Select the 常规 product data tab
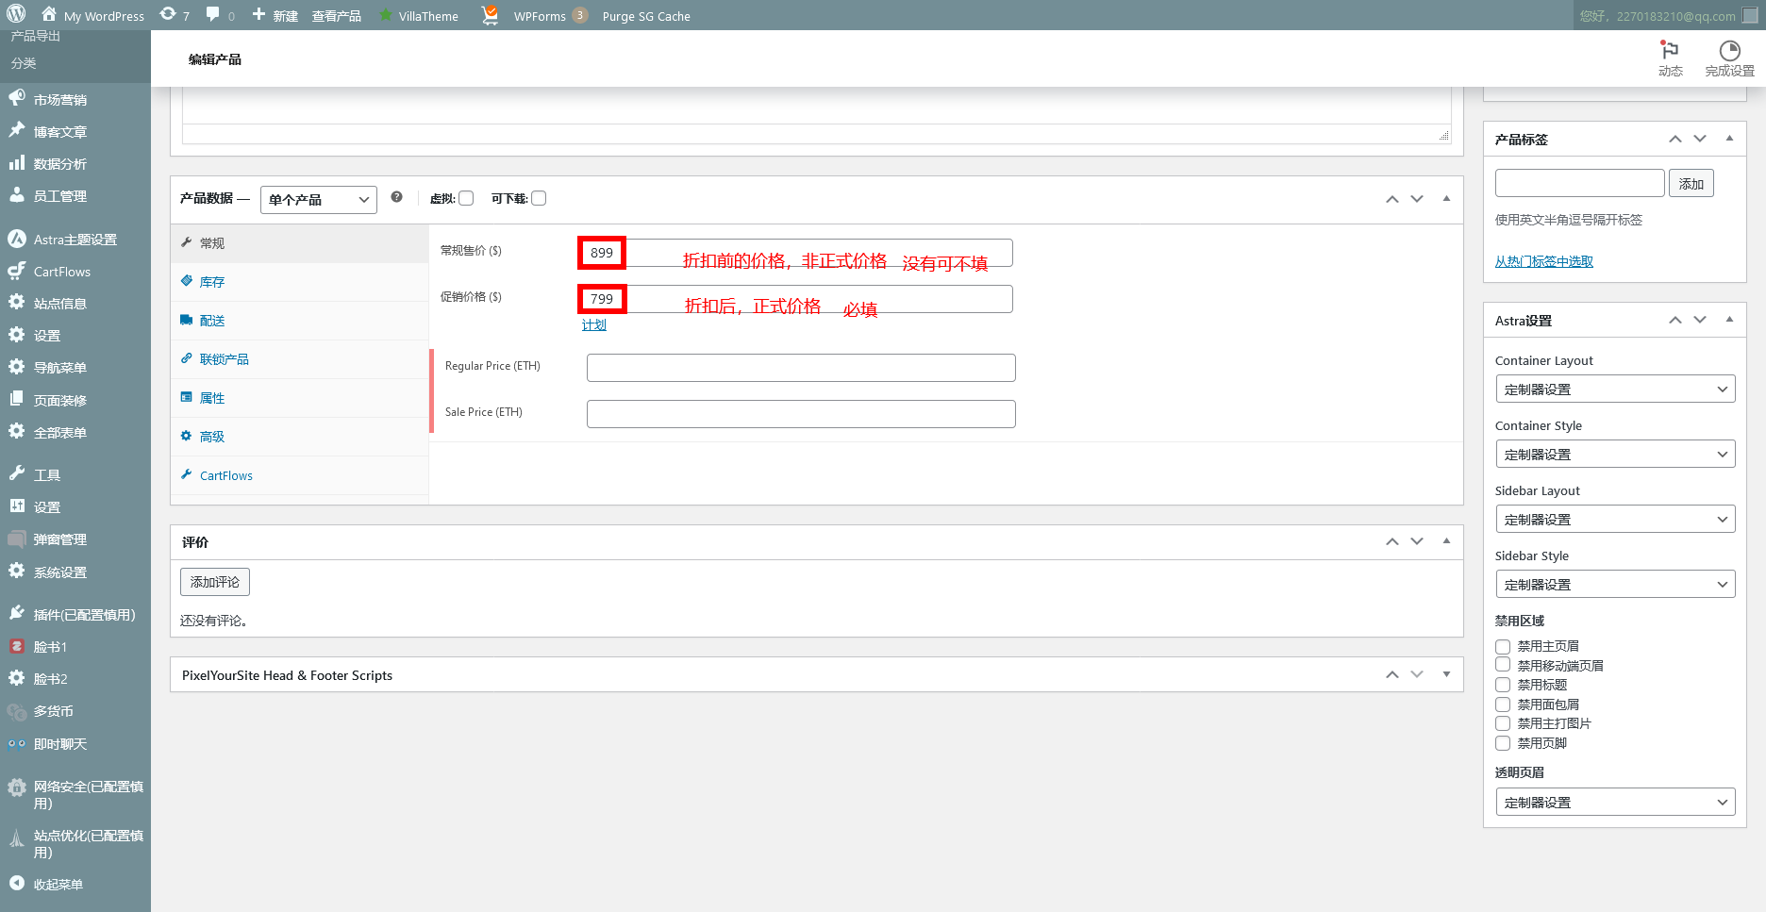 [300, 243]
